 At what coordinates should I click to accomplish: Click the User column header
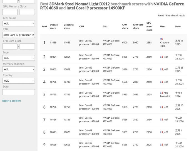tap(163, 26)
